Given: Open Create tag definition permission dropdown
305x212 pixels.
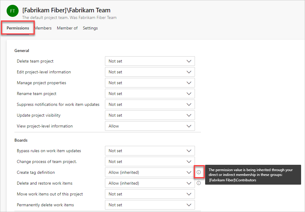Looking at the screenshot, I should click(x=150, y=172).
